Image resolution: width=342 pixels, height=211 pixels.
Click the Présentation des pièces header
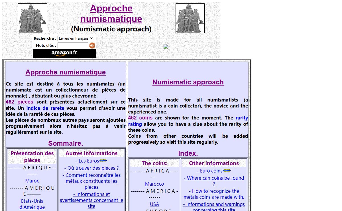point(32,157)
